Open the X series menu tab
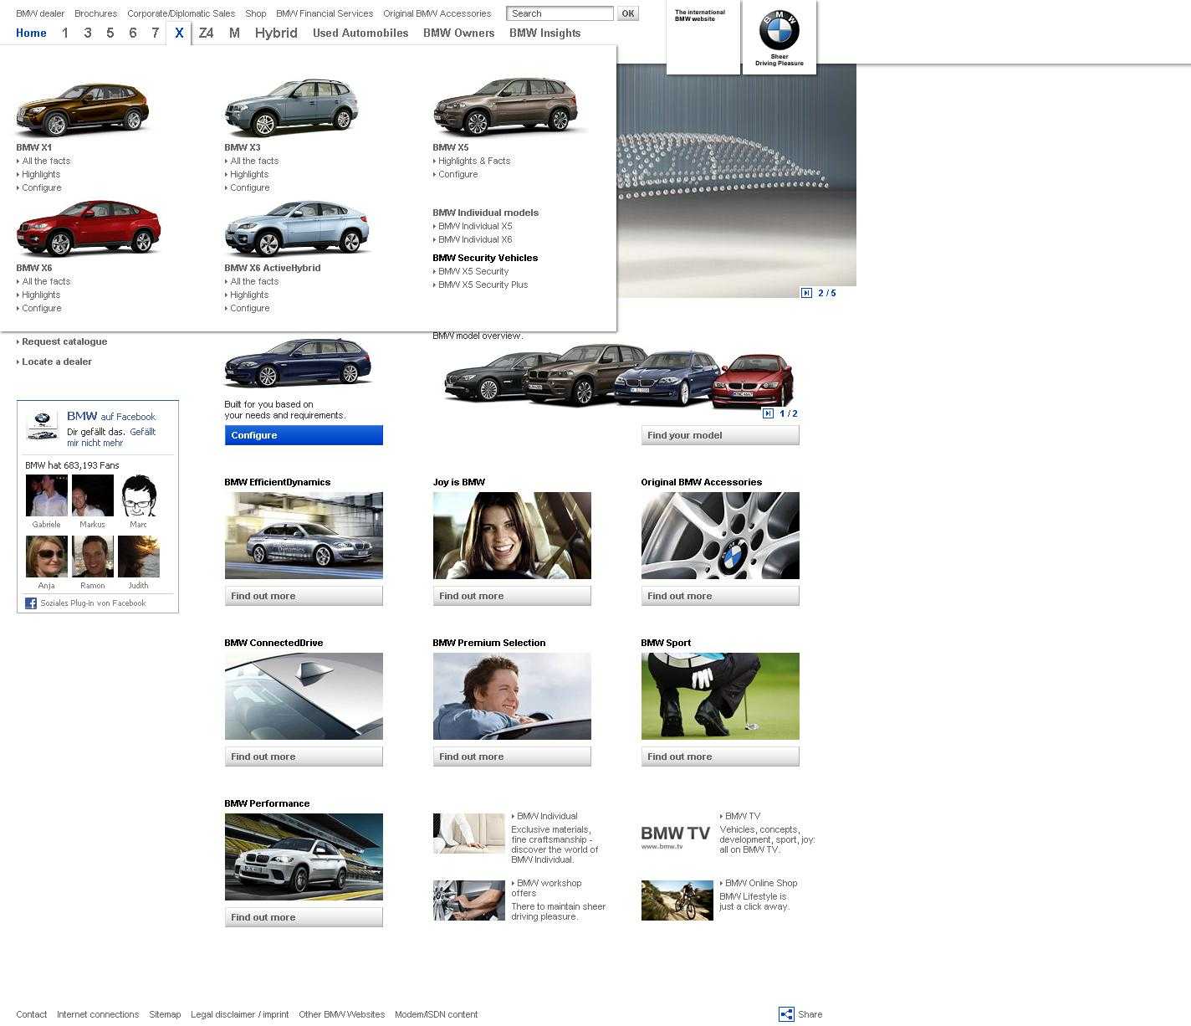Image resolution: width=1191 pixels, height=1026 pixels. click(x=179, y=33)
